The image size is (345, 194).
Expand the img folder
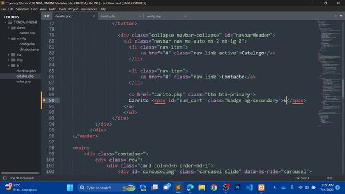pyautogui.click(x=9, y=60)
